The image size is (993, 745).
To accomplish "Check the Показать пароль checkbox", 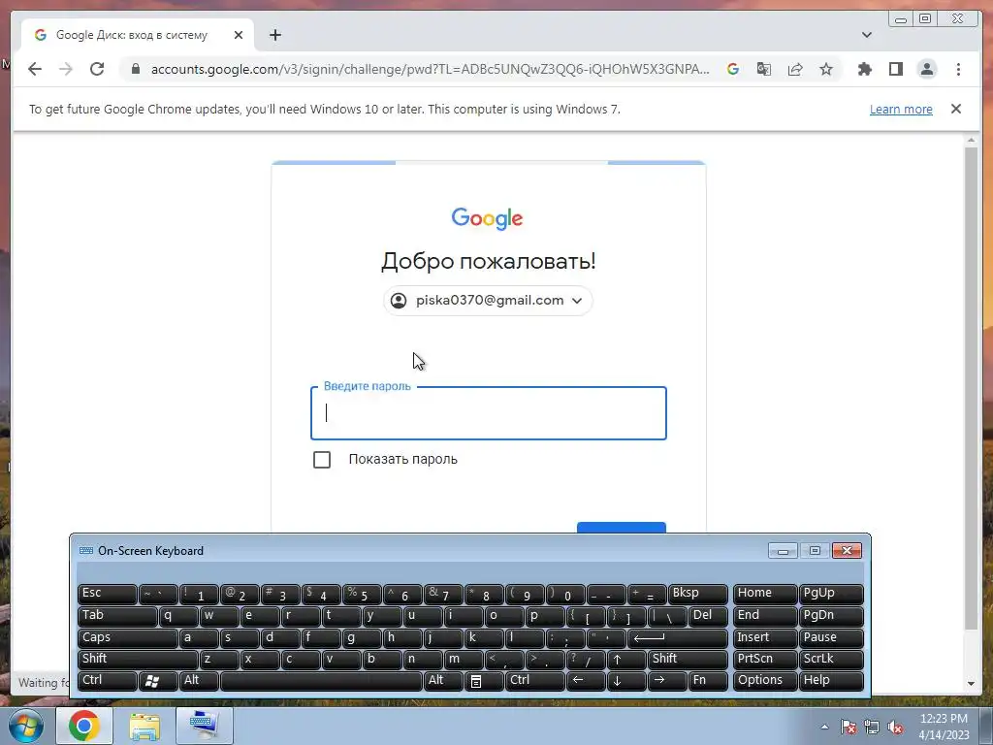I will (x=322, y=459).
